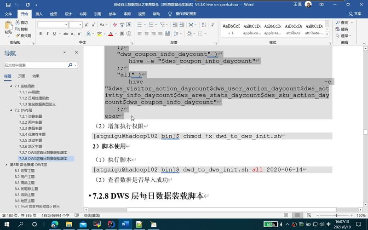Click the Redo icon in the title bar
This screenshot has width=368, height=230.
[x=28, y=5]
